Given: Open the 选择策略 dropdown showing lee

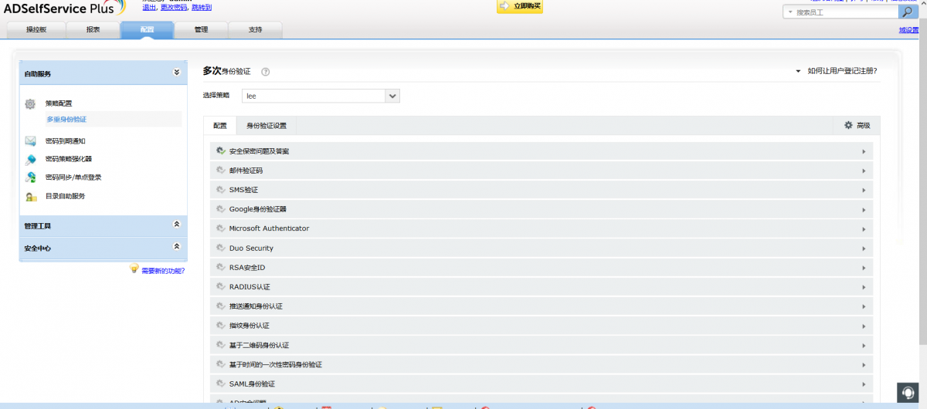Looking at the screenshot, I should coord(321,96).
